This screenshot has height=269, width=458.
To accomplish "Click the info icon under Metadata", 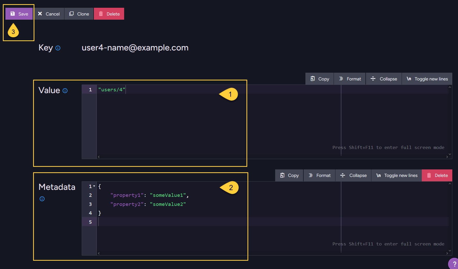I will pos(42,199).
